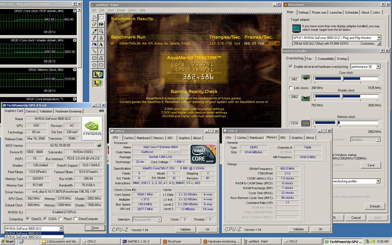Activate the Magnifier tool in Paint

pos(101,31)
